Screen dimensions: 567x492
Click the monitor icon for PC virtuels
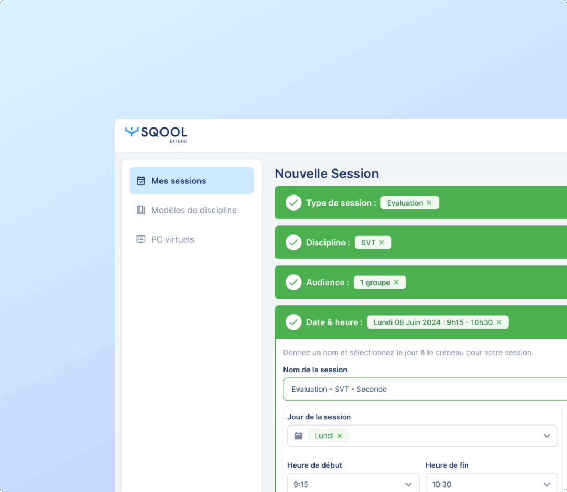[x=141, y=239]
